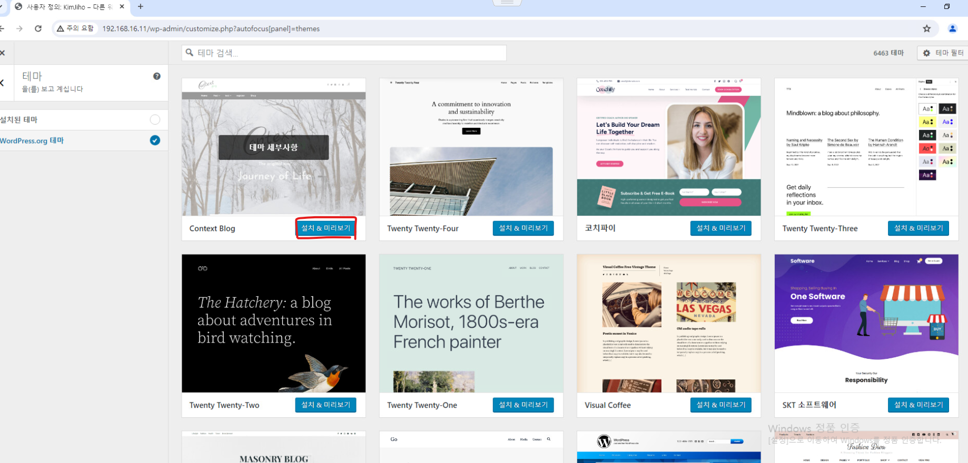Open the Twenty Twenty-Two bird thumbnail
This screenshot has width=968, height=463.
point(273,324)
